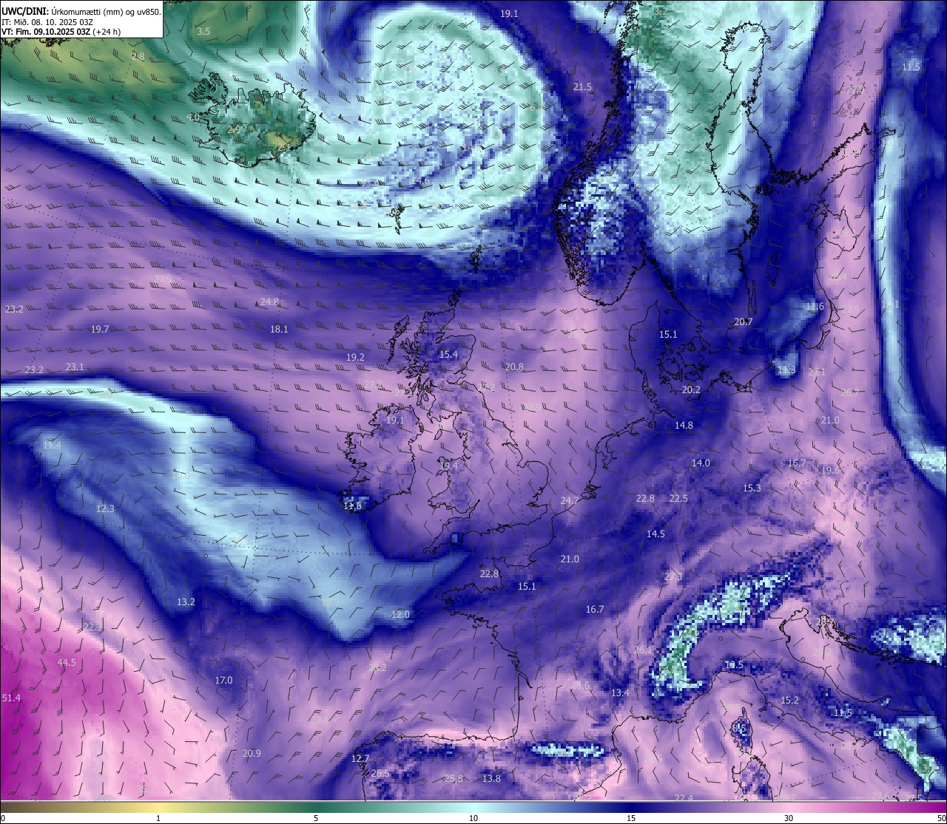Click the 24.8 value label
The image size is (947, 824).
pos(270,302)
